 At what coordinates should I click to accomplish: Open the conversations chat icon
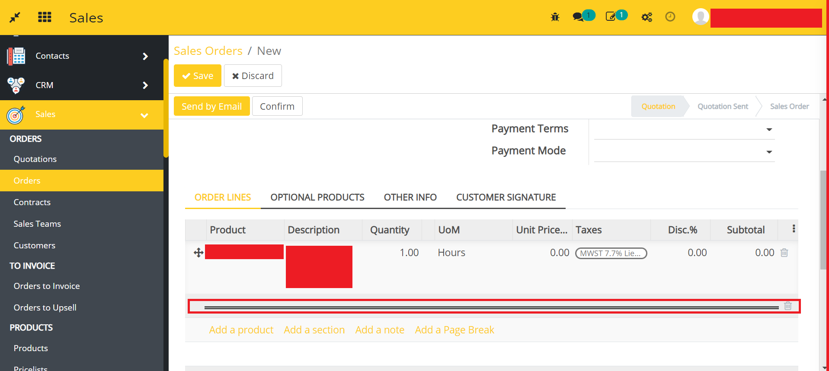[x=578, y=17]
